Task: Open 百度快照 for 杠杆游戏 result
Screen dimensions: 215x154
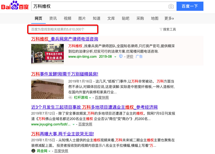Action: 102,98
